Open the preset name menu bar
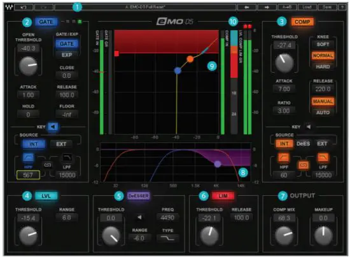The width and height of the screenshot is (350, 257). pyautogui.click(x=145, y=7)
